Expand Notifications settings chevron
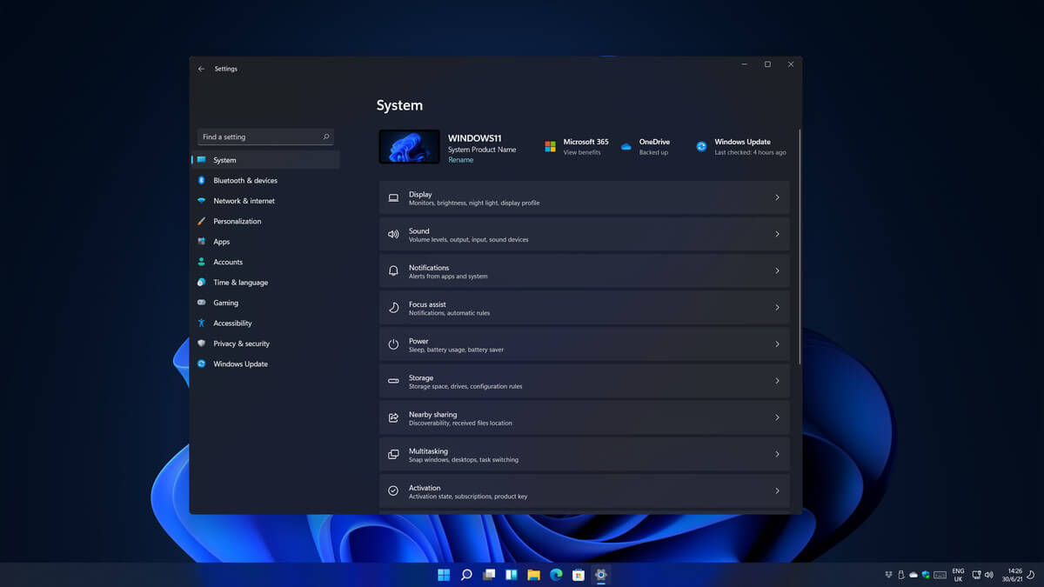Screen dimensions: 1044x587 (x=777, y=271)
